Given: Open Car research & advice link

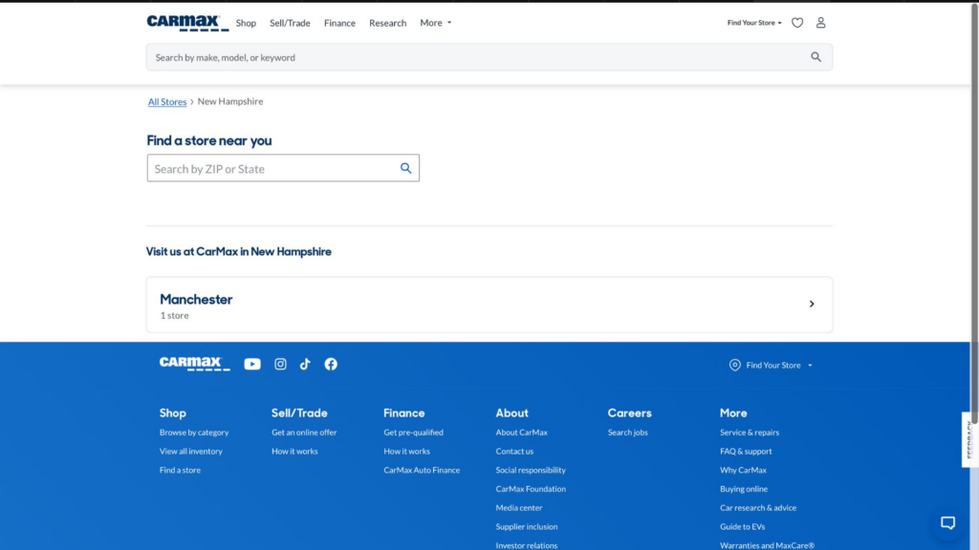Looking at the screenshot, I should 758,508.
